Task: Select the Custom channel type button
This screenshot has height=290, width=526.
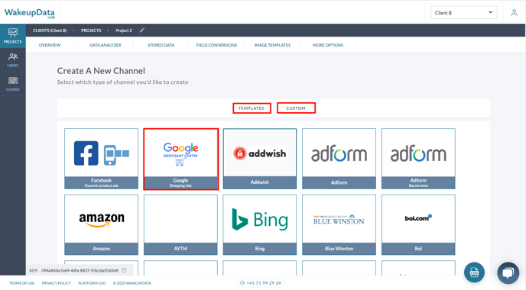Action: [296, 108]
